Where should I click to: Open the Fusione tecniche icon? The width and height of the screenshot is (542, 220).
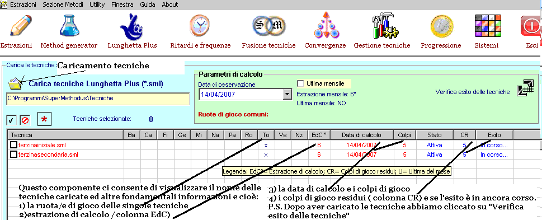point(269,26)
